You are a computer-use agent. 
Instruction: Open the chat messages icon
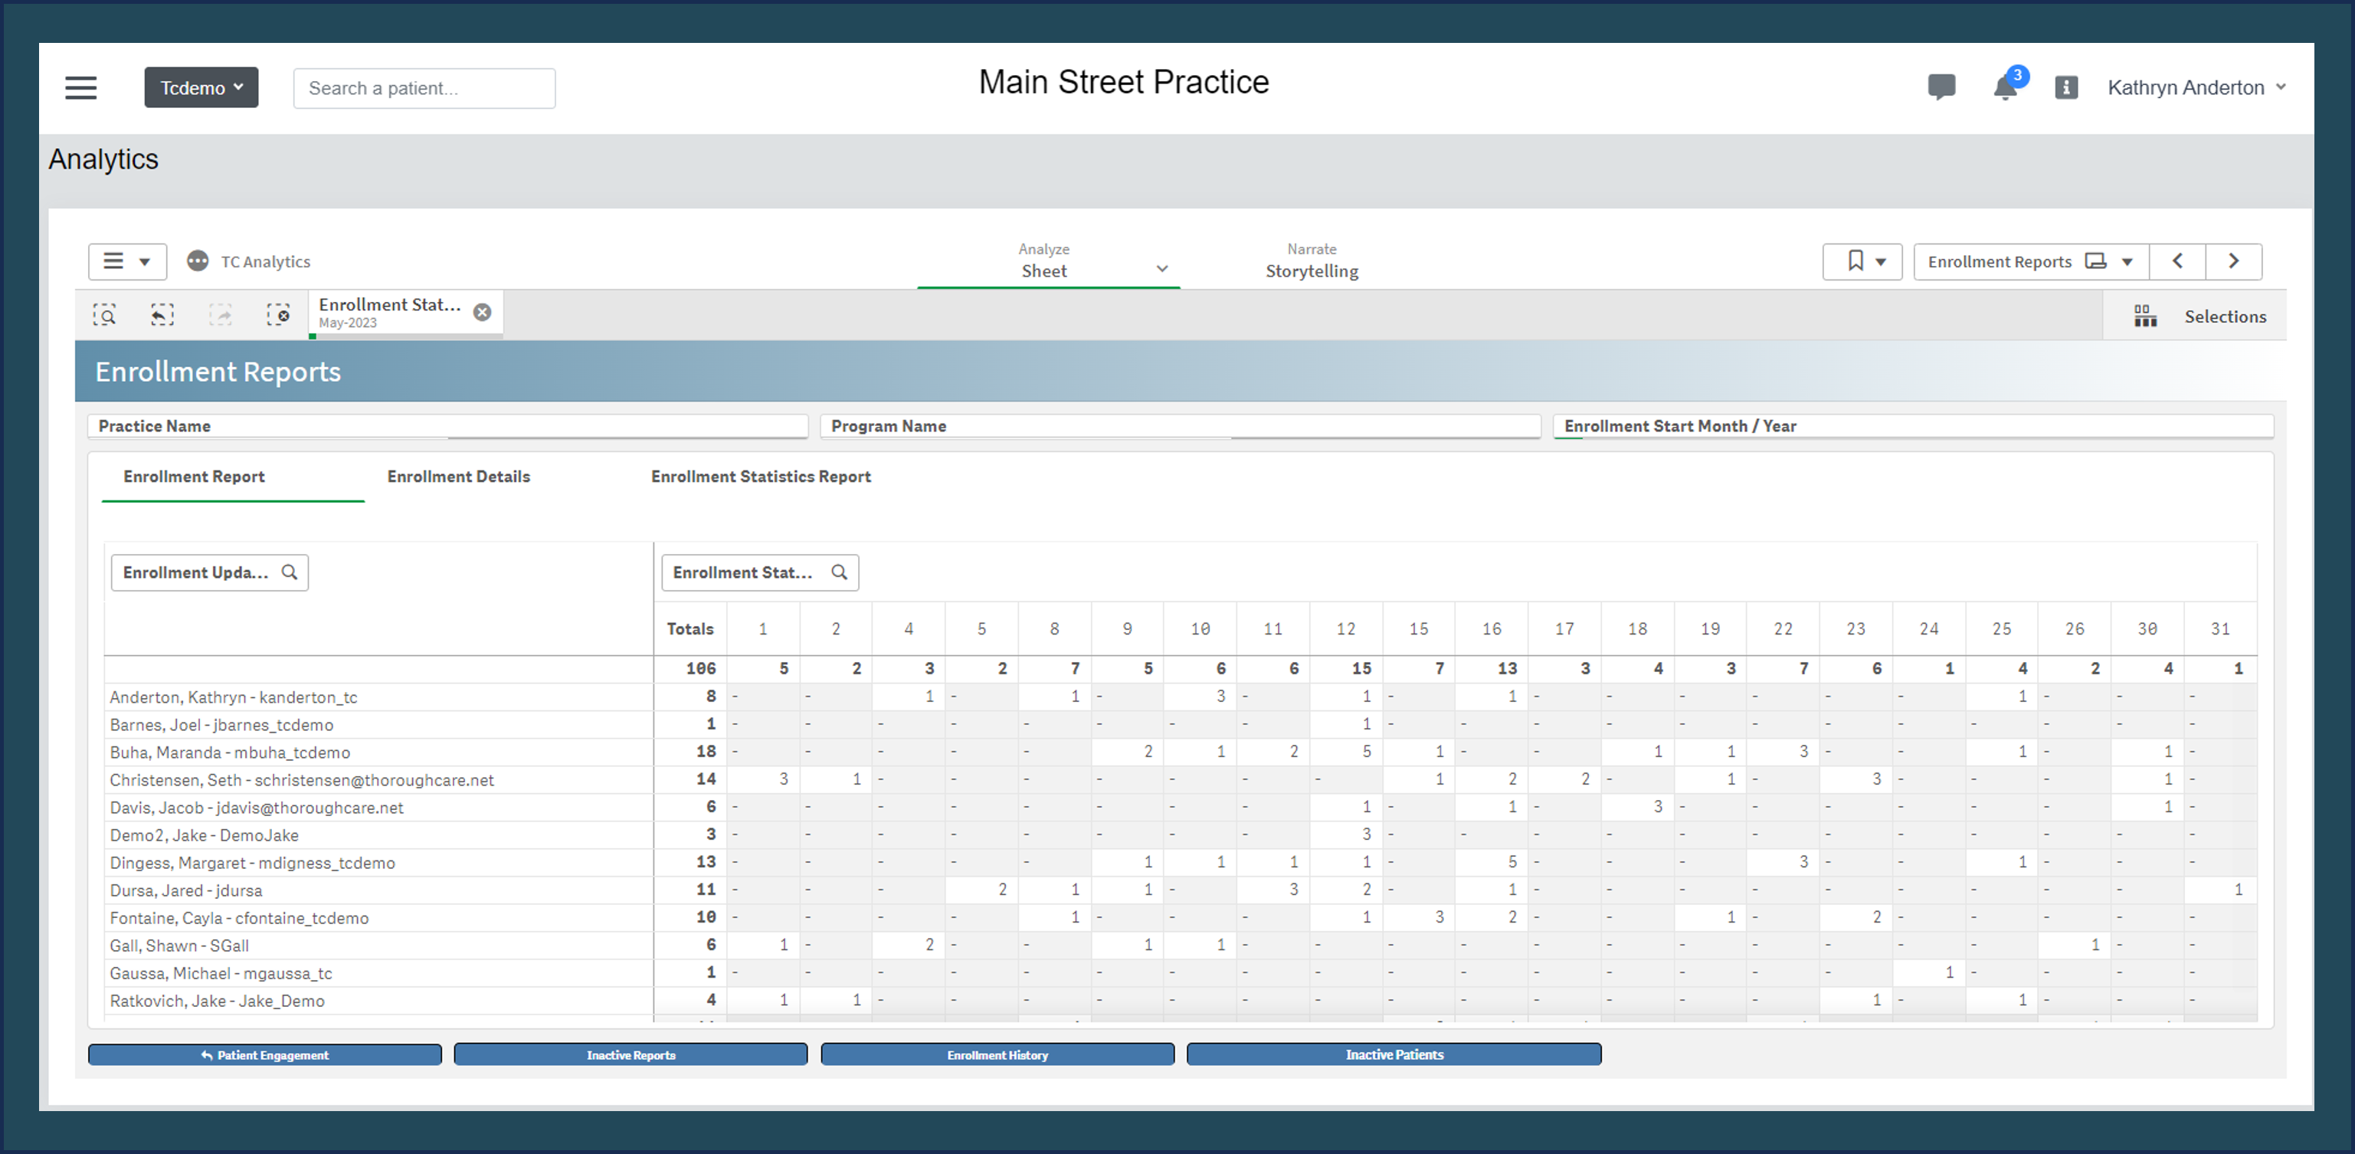(1941, 87)
